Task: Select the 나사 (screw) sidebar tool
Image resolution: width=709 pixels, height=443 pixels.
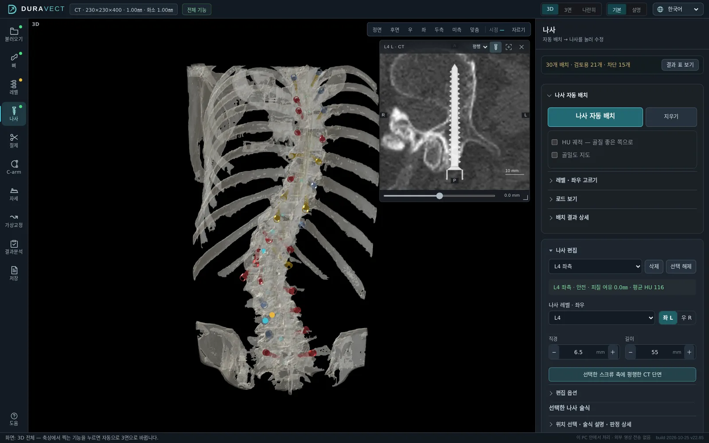Action: 14,114
